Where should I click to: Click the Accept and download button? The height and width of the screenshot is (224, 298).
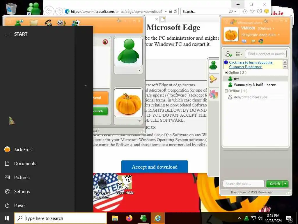pos(155,167)
